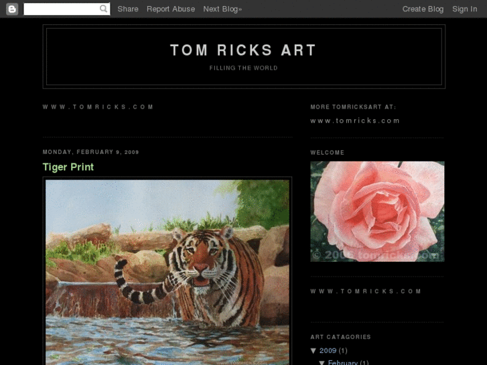Open the 2009 archive link
487x365 pixels.
point(328,350)
